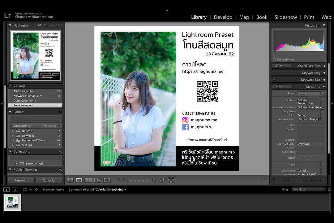
Task: Open the Book module
Action: 262,17
